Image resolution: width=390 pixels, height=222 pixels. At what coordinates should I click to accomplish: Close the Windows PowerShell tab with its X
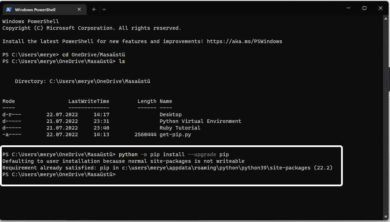(79, 9)
